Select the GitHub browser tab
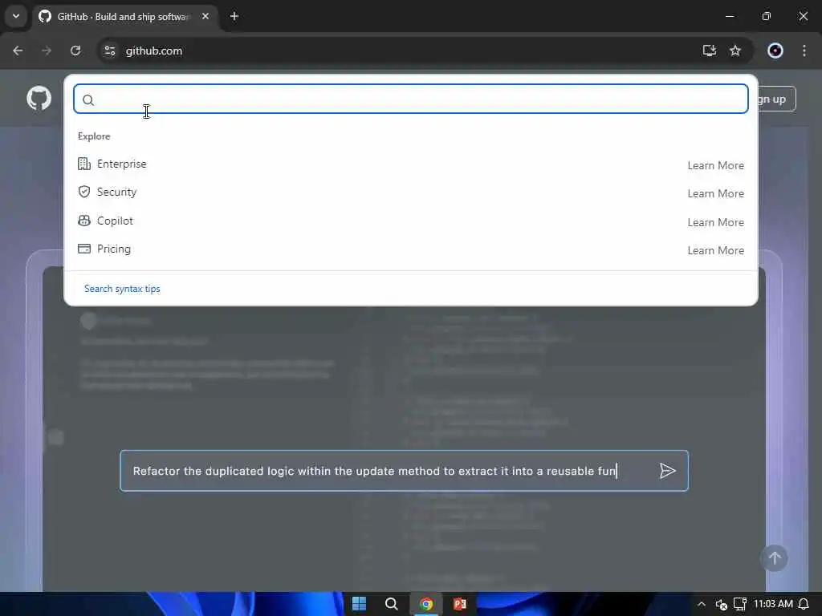The height and width of the screenshot is (616, 822). pos(124,17)
